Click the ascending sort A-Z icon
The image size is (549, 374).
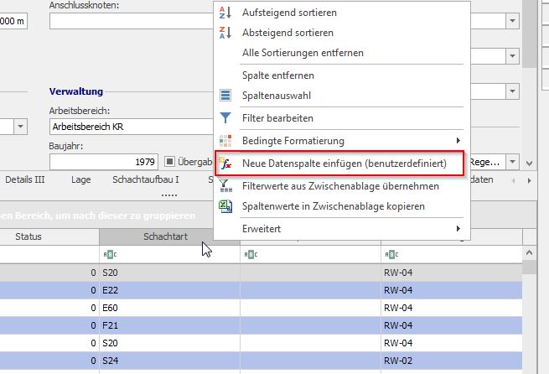pyautogui.click(x=225, y=13)
